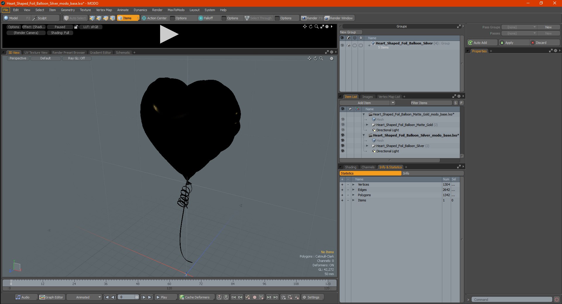Click 3D viewport pan icon
Viewport: 562px width, 304px height.
pos(309,58)
